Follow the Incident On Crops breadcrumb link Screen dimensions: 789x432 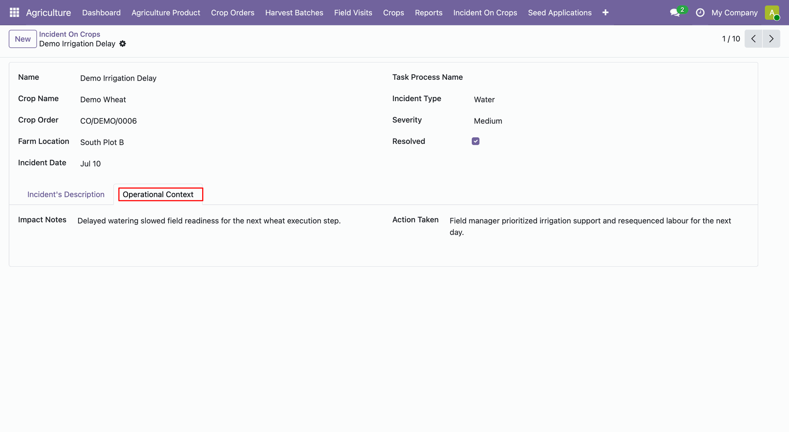pyautogui.click(x=69, y=34)
